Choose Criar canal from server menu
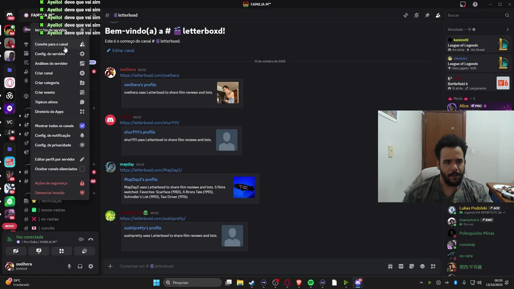Screen dimensions: 514x289 pos(59,73)
